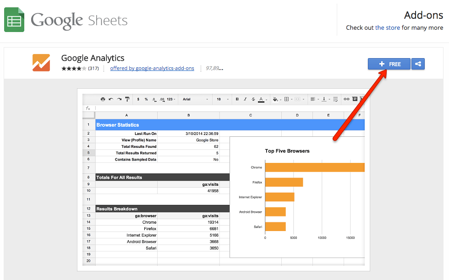Open the font size 10 dropdown
The image size is (449, 280).
[x=223, y=99]
